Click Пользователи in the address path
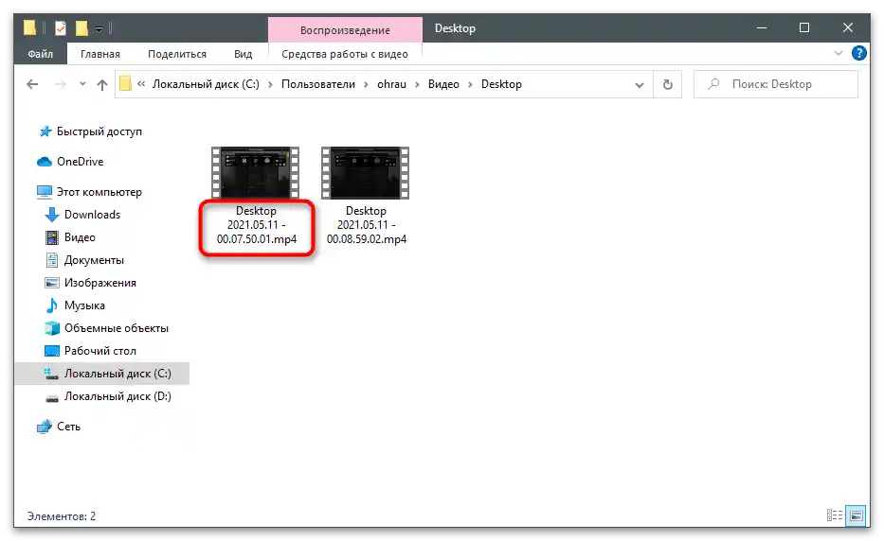The width and height of the screenshot is (884, 541). (318, 84)
